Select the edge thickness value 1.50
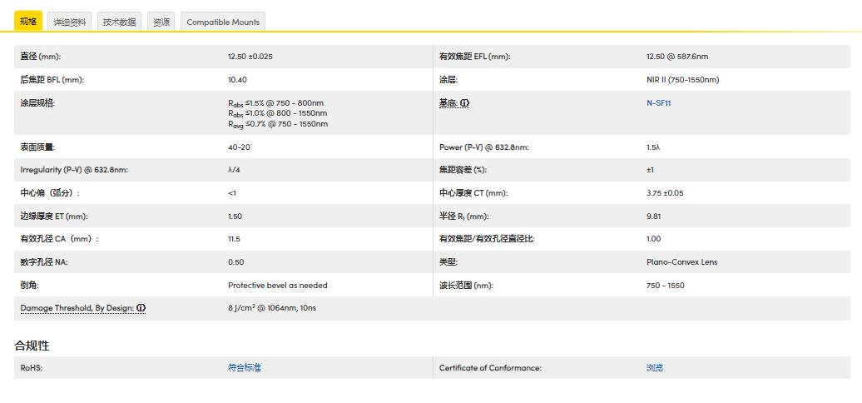 tap(235, 216)
